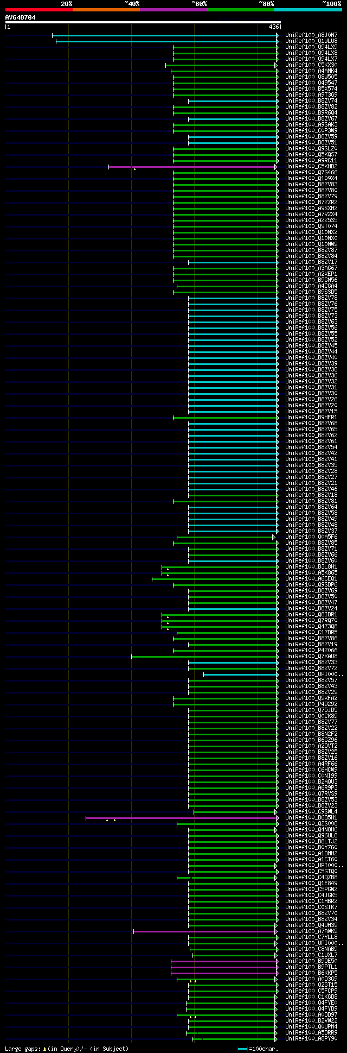
Task: Select the AV640704 query name
Action: coord(21,17)
